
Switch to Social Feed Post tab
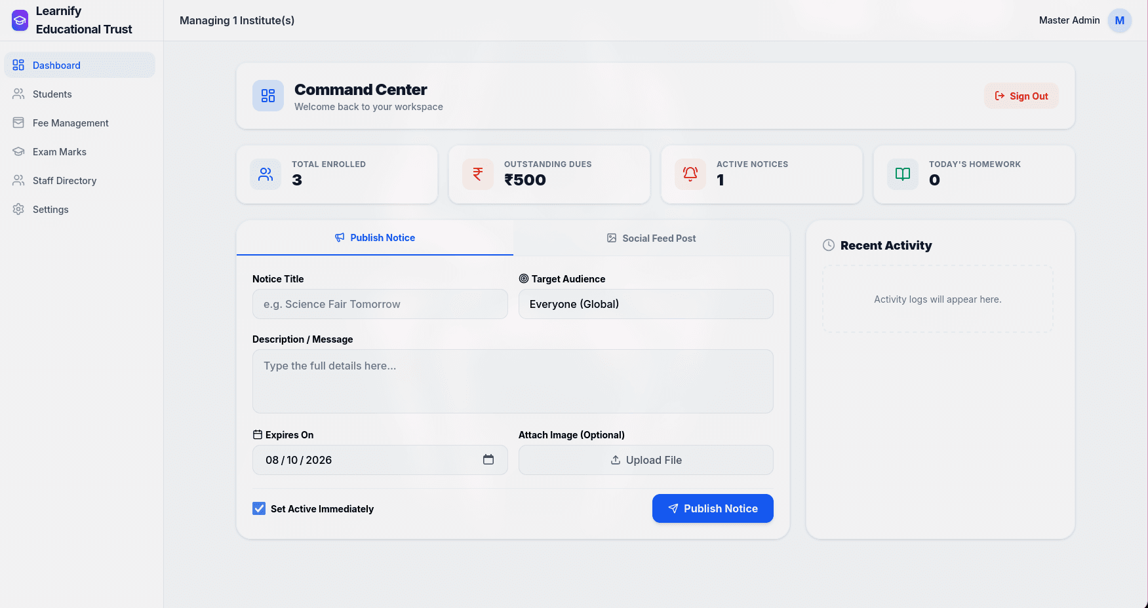[x=652, y=238]
